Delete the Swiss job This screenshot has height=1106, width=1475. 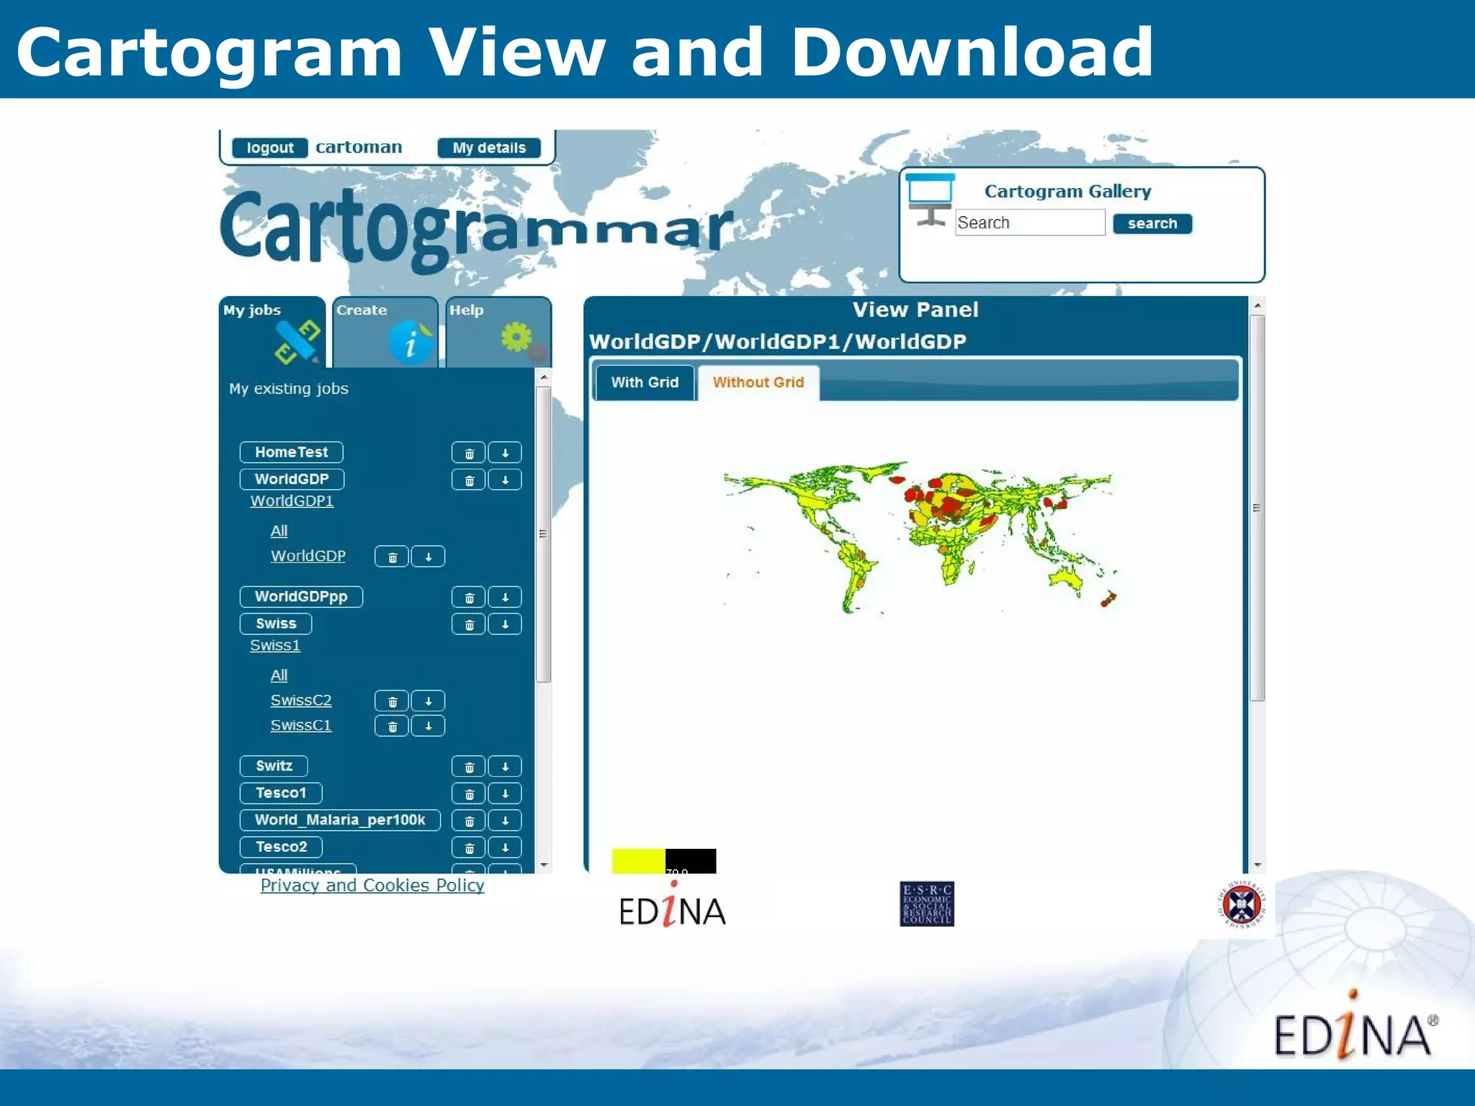469,624
